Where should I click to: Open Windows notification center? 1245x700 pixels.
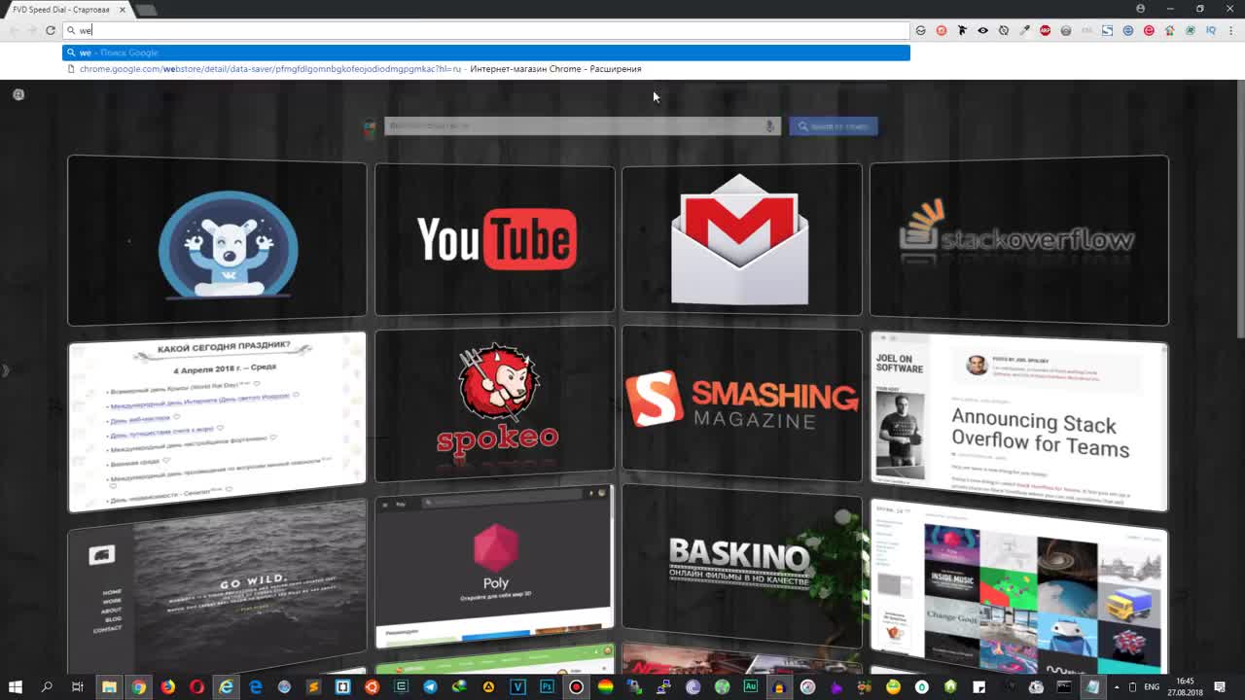1220,687
